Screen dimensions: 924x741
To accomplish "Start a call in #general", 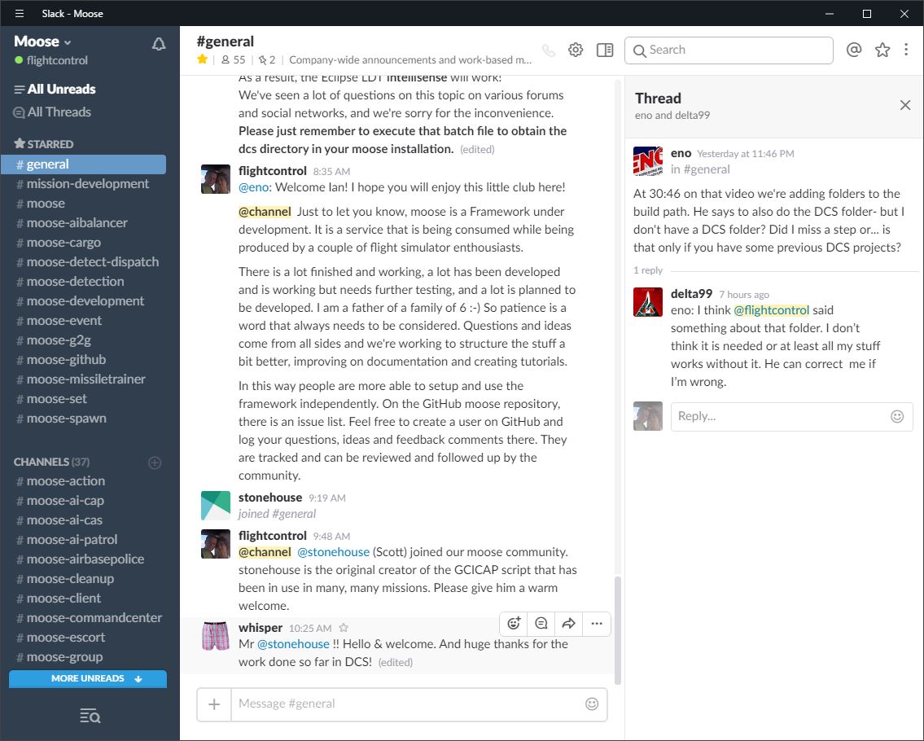I will click(548, 50).
